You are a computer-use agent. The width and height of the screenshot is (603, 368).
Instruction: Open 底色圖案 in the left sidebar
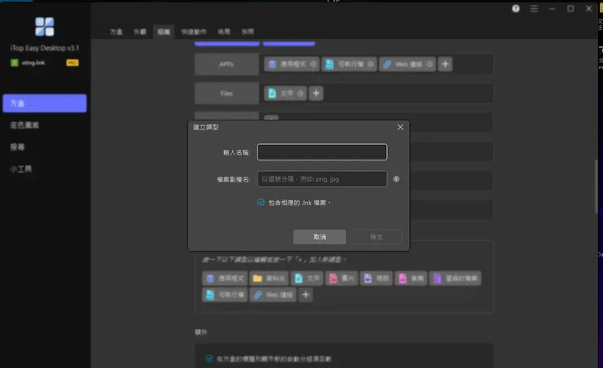tap(24, 125)
